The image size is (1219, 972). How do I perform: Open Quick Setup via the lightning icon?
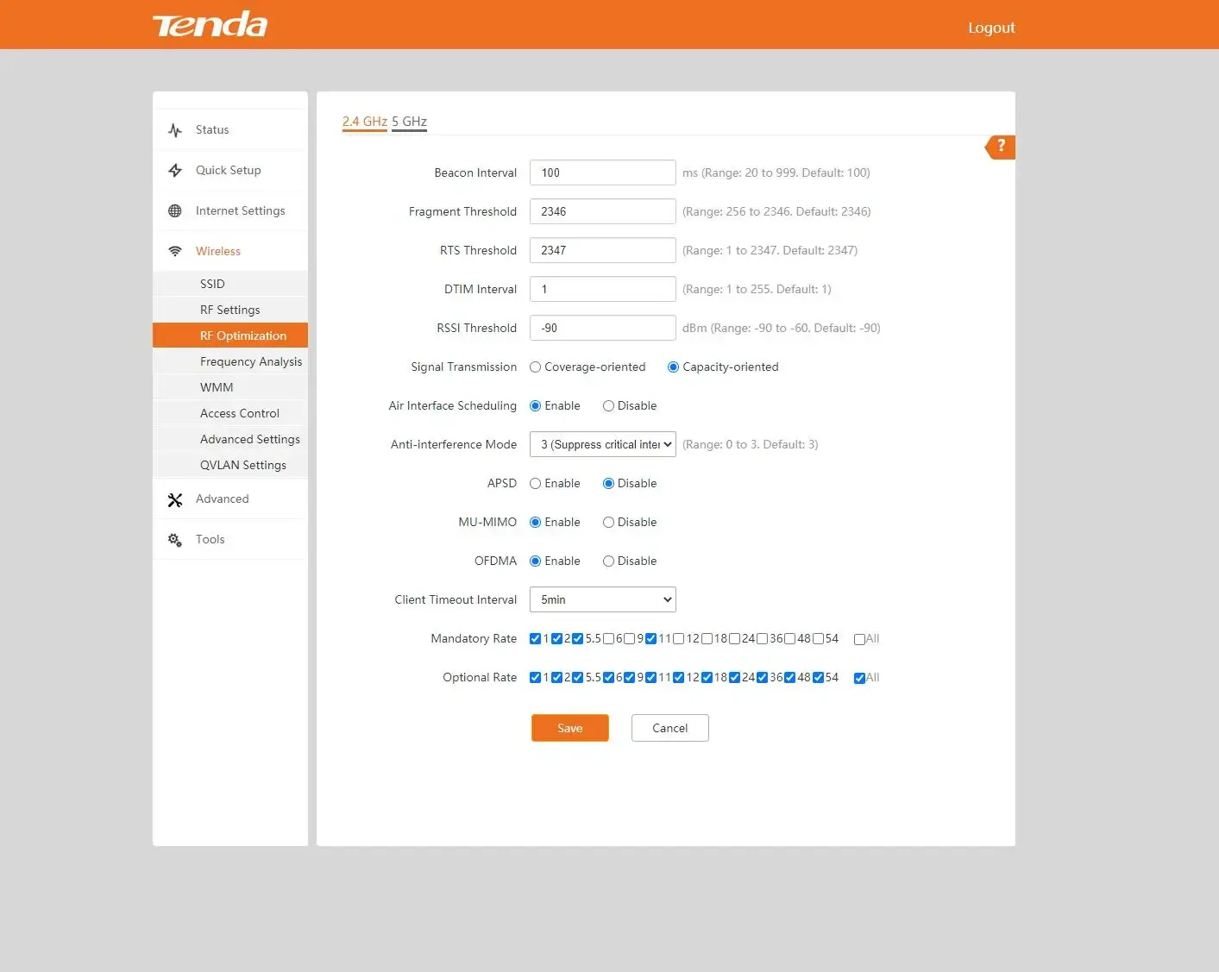[x=175, y=171]
